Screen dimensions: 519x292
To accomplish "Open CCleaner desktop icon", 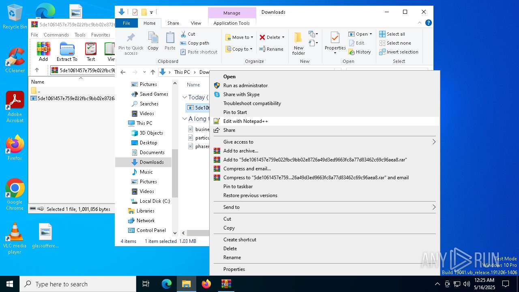I will point(15,60).
